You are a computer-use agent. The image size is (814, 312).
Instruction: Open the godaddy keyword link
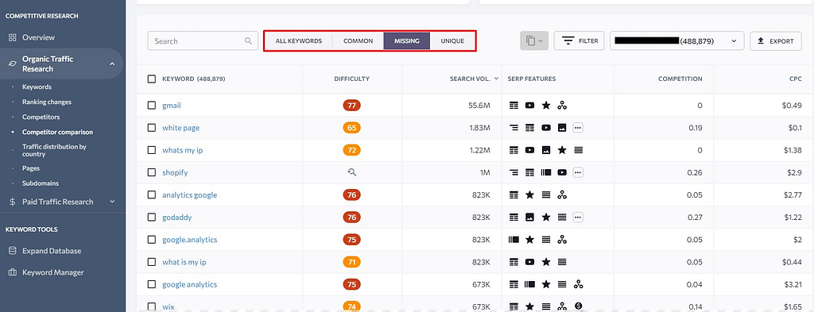(x=177, y=218)
